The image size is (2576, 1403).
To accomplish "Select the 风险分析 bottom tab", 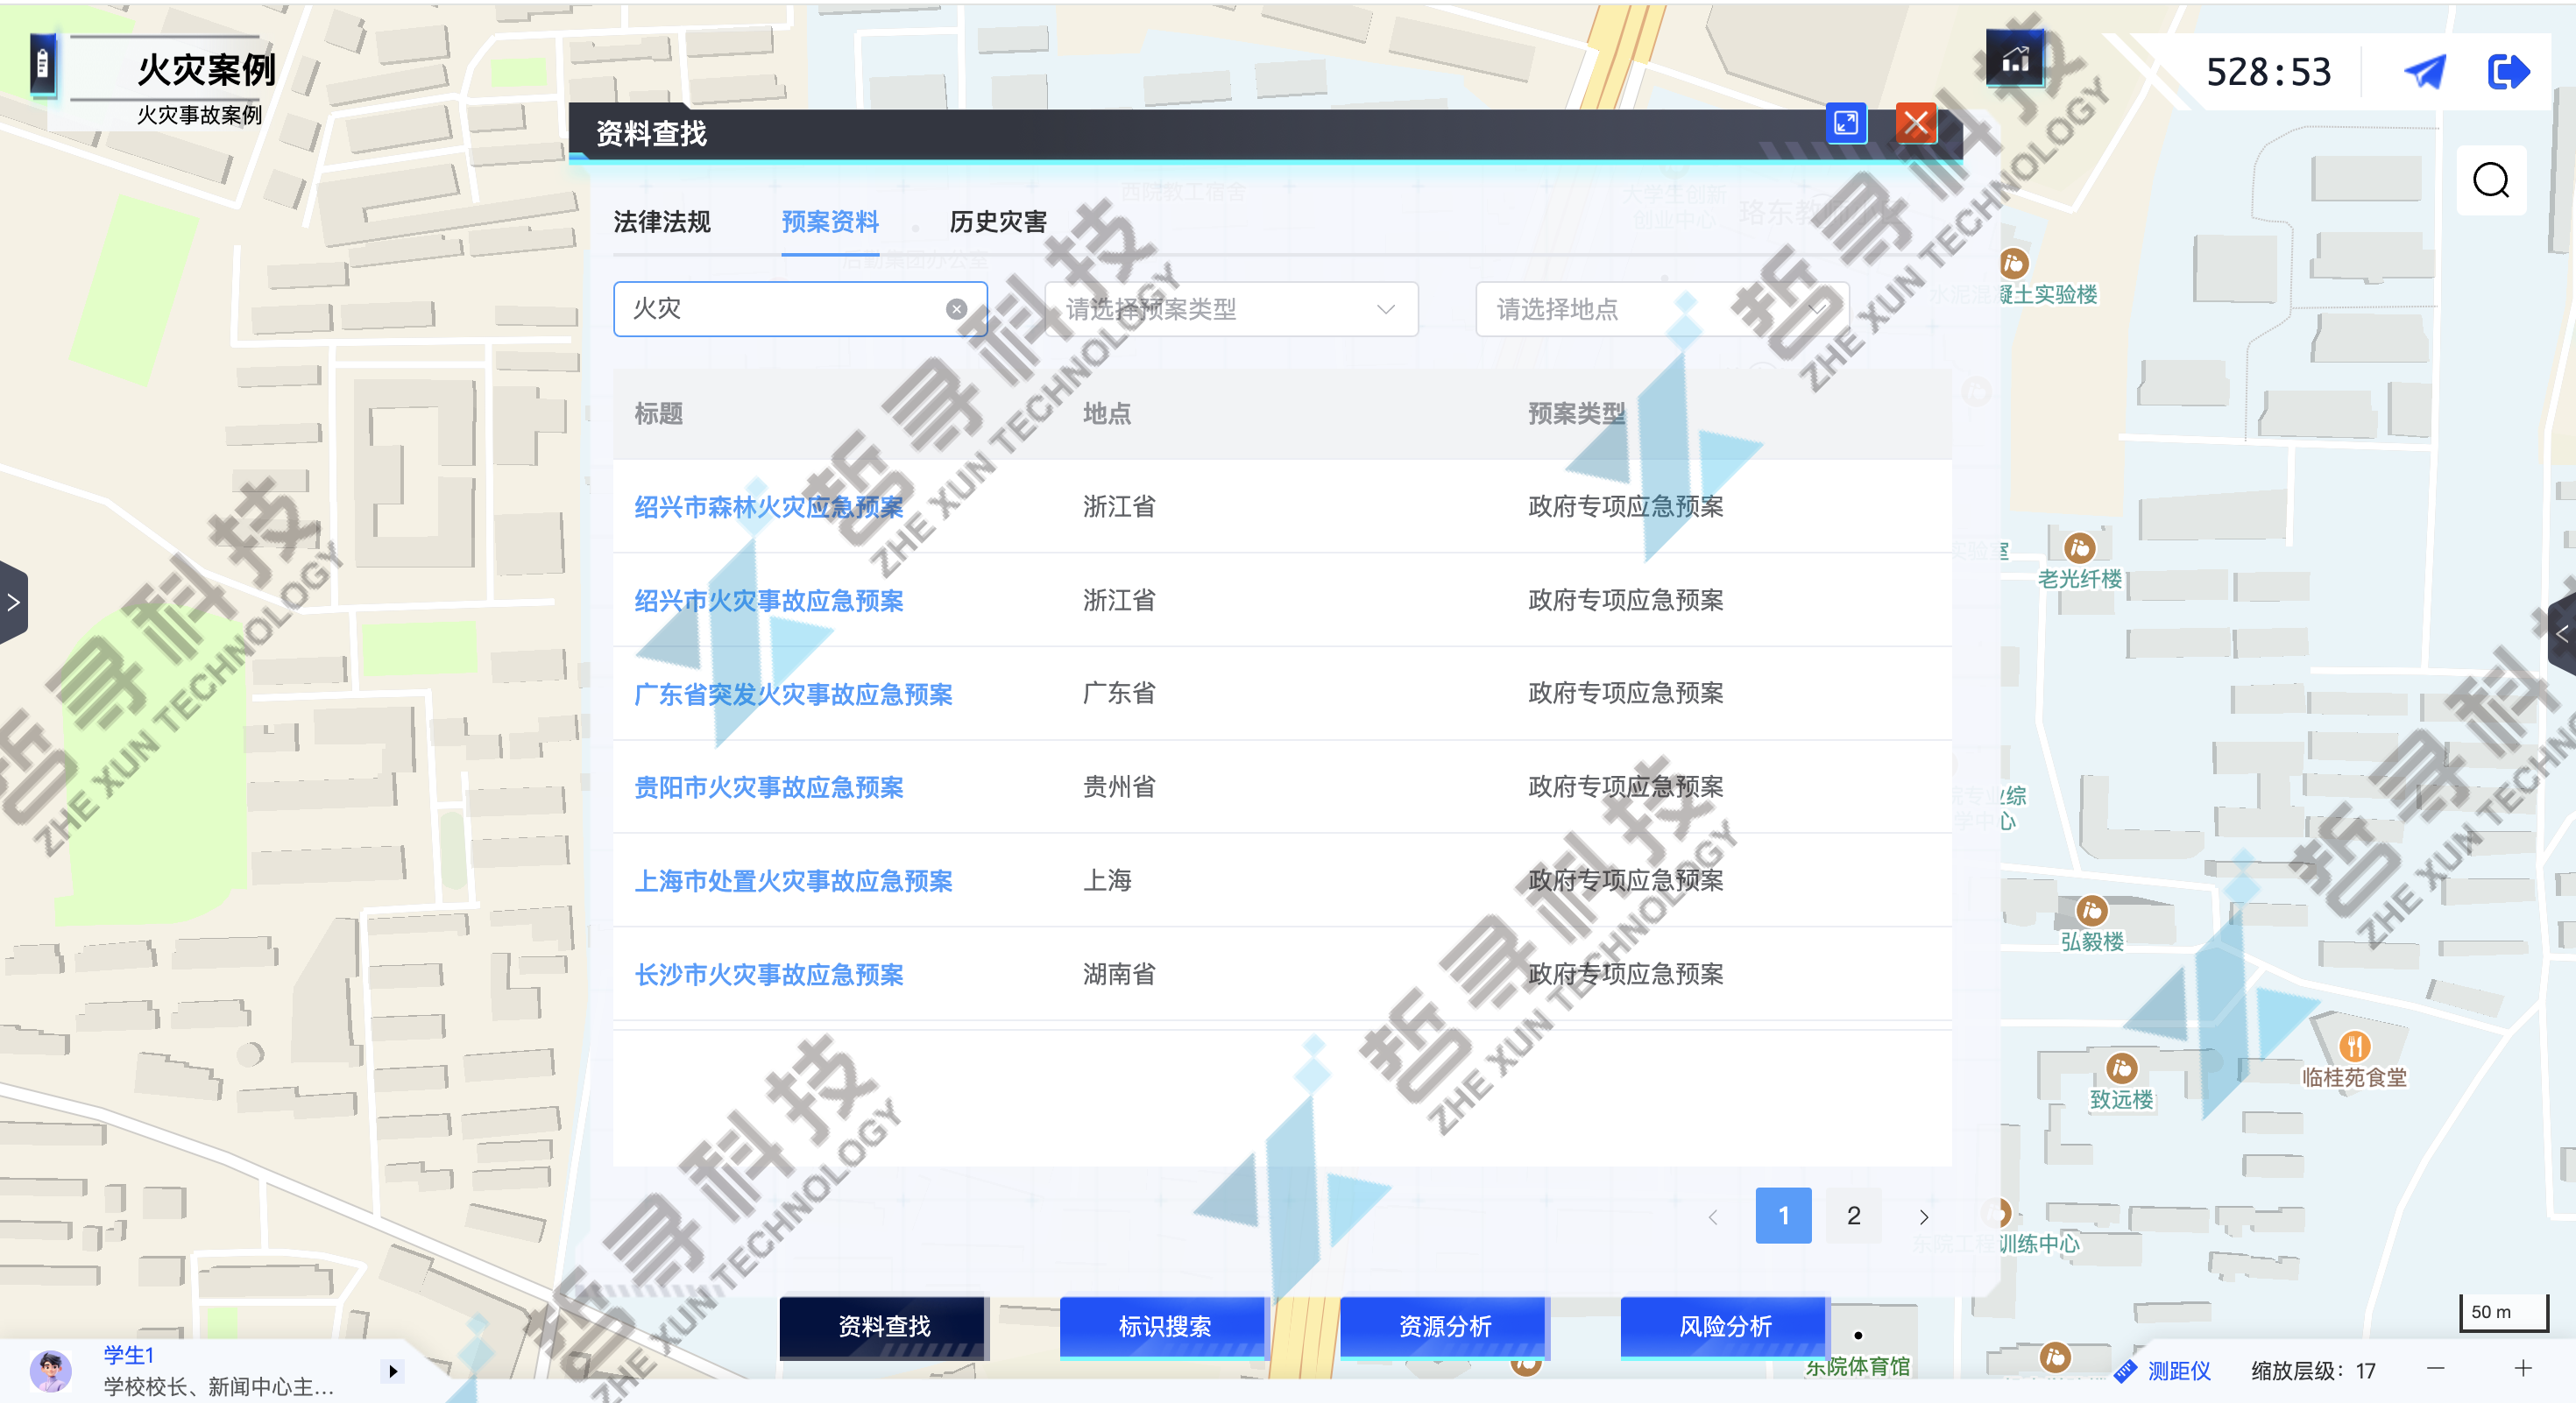I will 1724,1326.
